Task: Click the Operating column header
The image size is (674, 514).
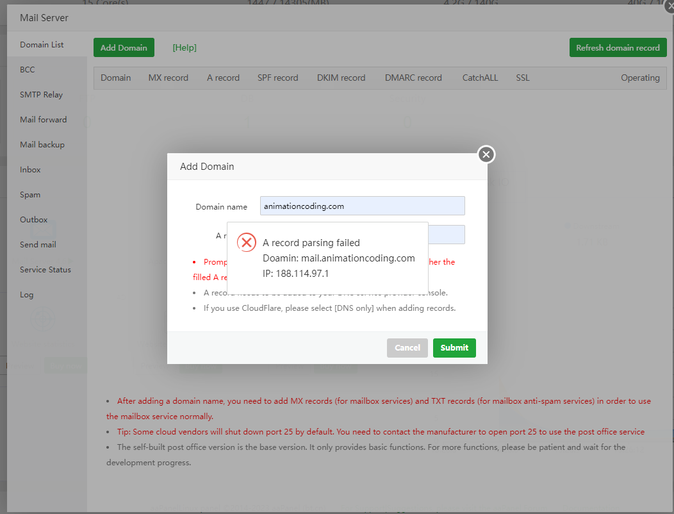Action: (640, 78)
